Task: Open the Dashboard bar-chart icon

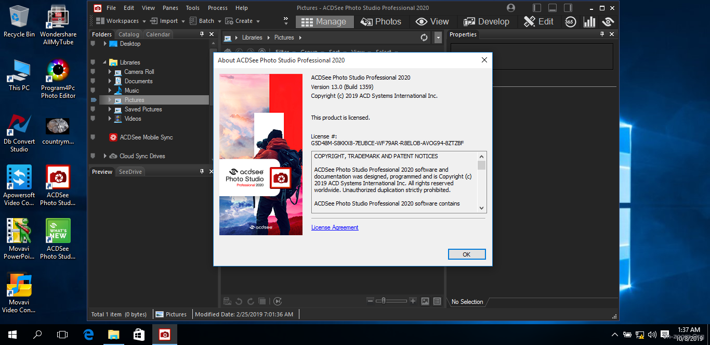Action: (589, 21)
